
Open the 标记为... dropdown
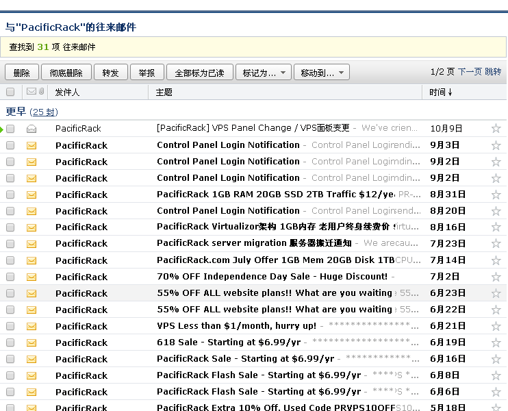[264, 73]
